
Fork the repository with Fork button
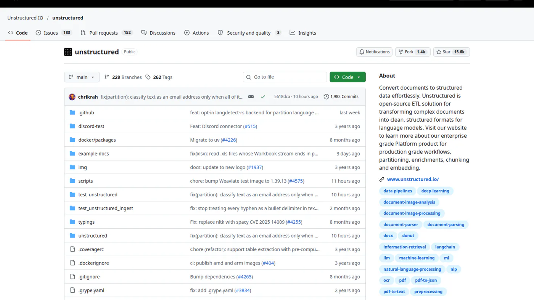click(413, 52)
